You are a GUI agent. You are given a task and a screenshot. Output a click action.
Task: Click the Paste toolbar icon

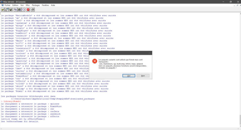click(19, 9)
